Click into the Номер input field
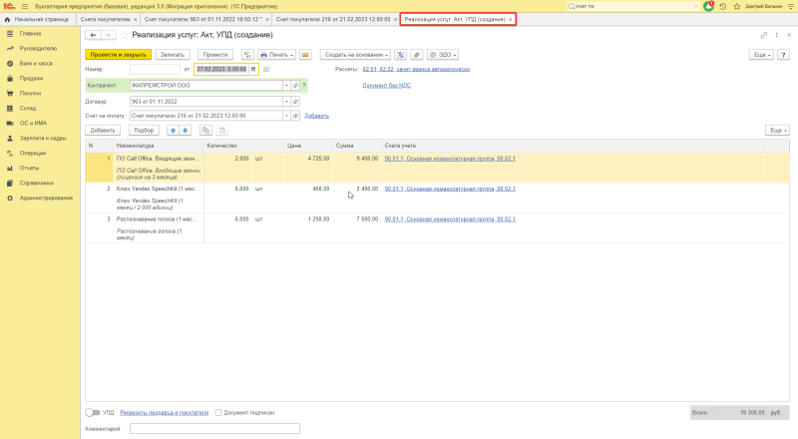This screenshot has height=439, width=798. [155, 69]
